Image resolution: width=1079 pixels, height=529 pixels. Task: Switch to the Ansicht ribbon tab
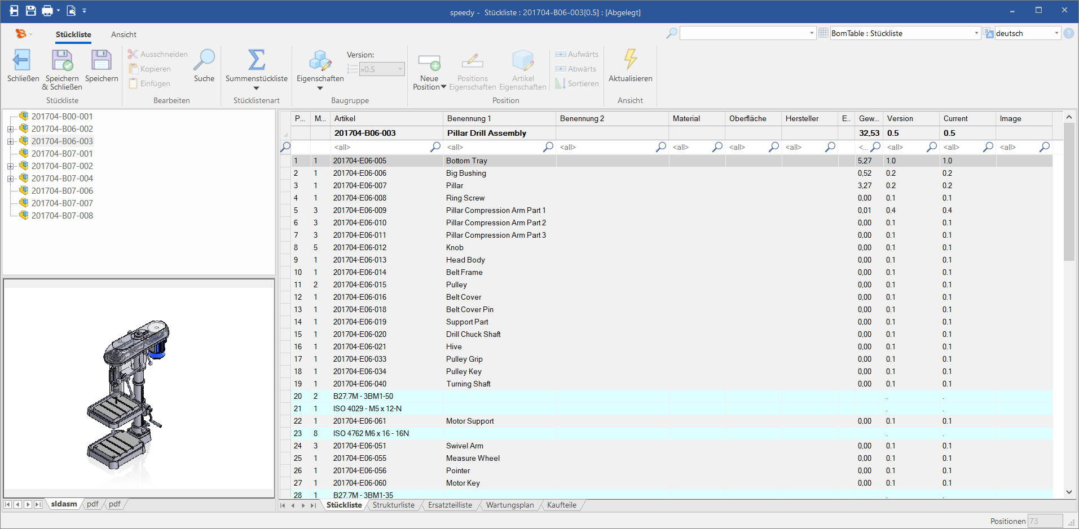[124, 34]
